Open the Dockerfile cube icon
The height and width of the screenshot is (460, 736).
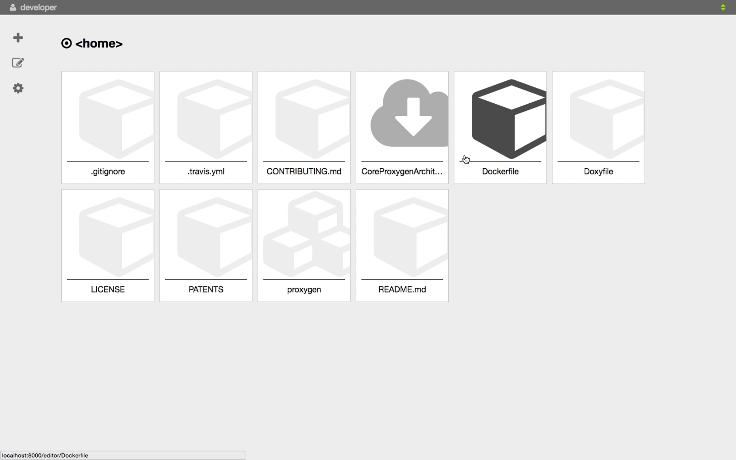point(508,119)
